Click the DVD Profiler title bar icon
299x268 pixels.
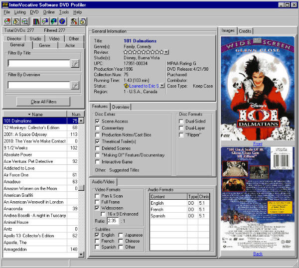(x=5, y=5)
